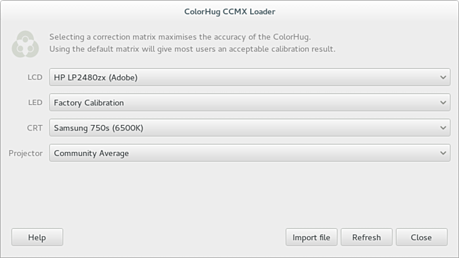The image size is (459, 258).
Task: Close the CCMX Loader dialog
Action: [x=421, y=237]
